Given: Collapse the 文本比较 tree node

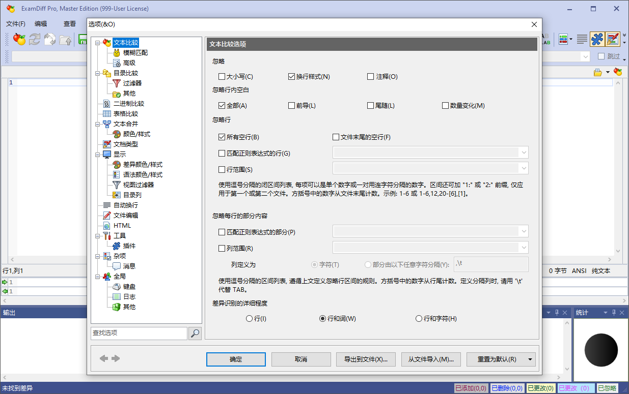Looking at the screenshot, I should click(97, 43).
